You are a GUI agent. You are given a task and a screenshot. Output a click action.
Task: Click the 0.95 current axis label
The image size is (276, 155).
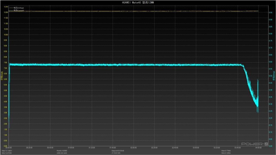click(x=270, y=13)
